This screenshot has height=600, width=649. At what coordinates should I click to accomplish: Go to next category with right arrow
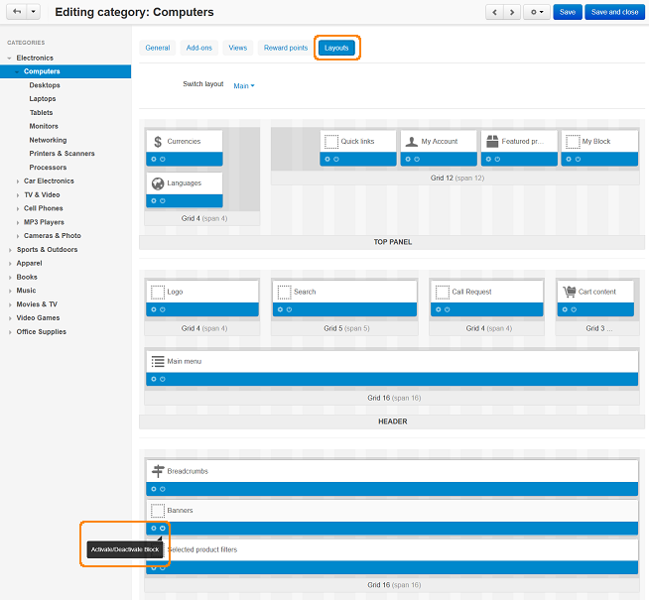point(512,12)
